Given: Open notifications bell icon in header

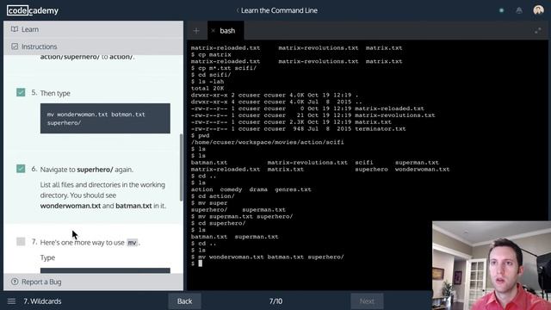Looking at the screenshot, I should [519, 10].
